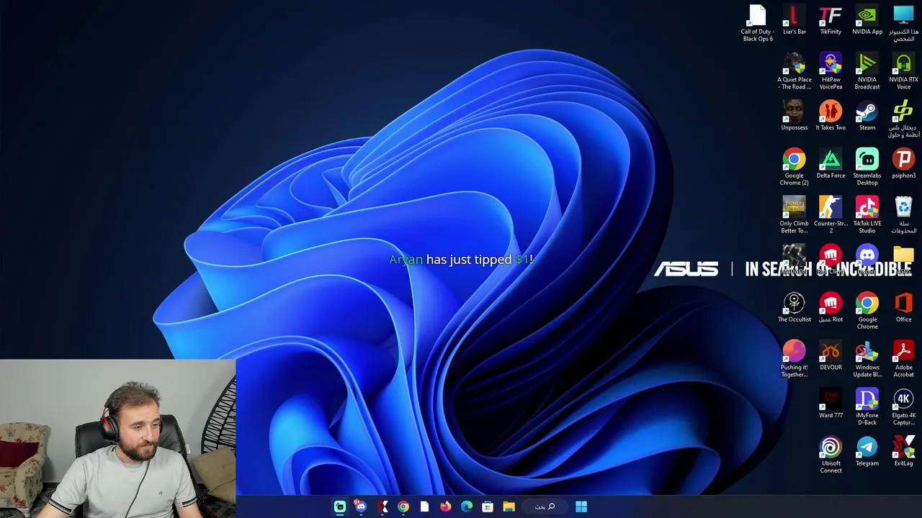This screenshot has height=518, width=922.
Task: Launch the Office desktop icon
Action: 903,308
